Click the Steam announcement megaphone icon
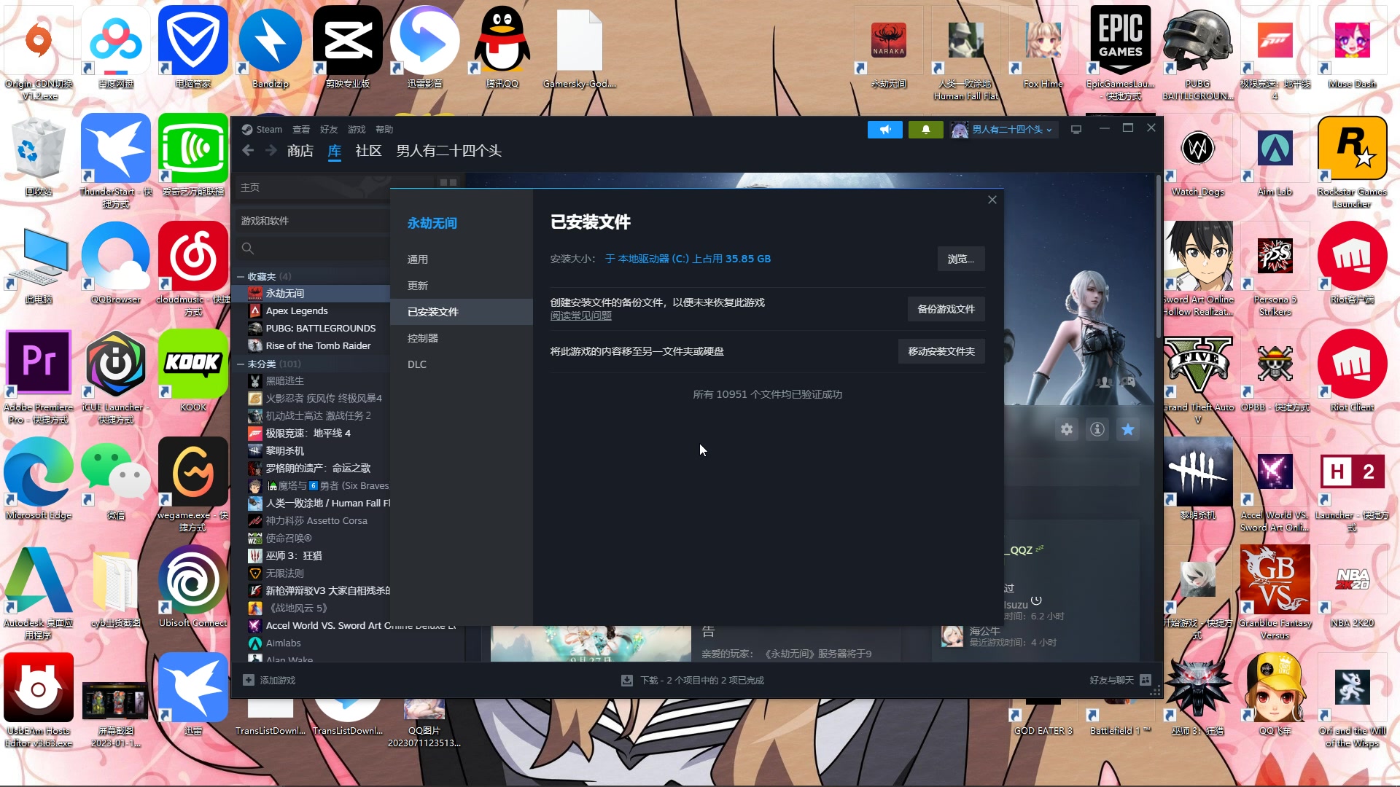Viewport: 1400px width, 787px height. 884,130
